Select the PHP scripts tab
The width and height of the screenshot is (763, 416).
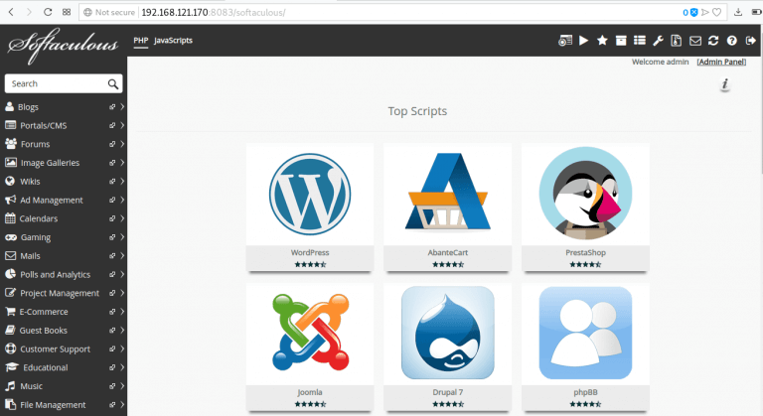tap(140, 41)
